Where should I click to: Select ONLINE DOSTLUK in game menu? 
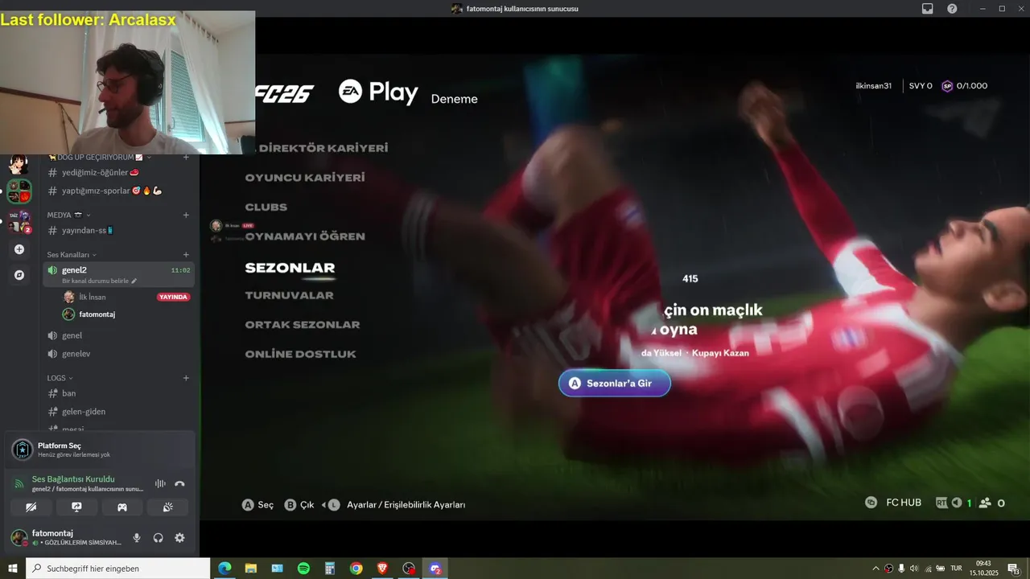click(x=301, y=354)
